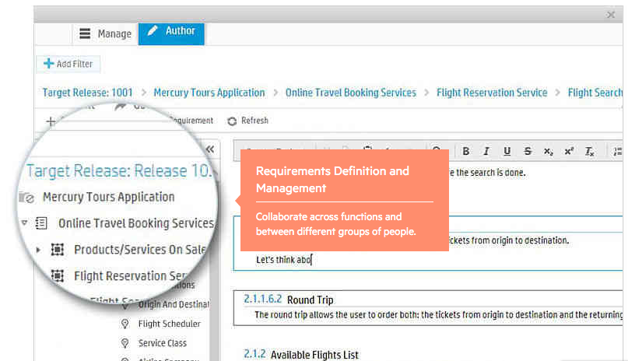Insert a numbered list
Image resolution: width=628 pixels, height=361 pixels.
(x=618, y=151)
